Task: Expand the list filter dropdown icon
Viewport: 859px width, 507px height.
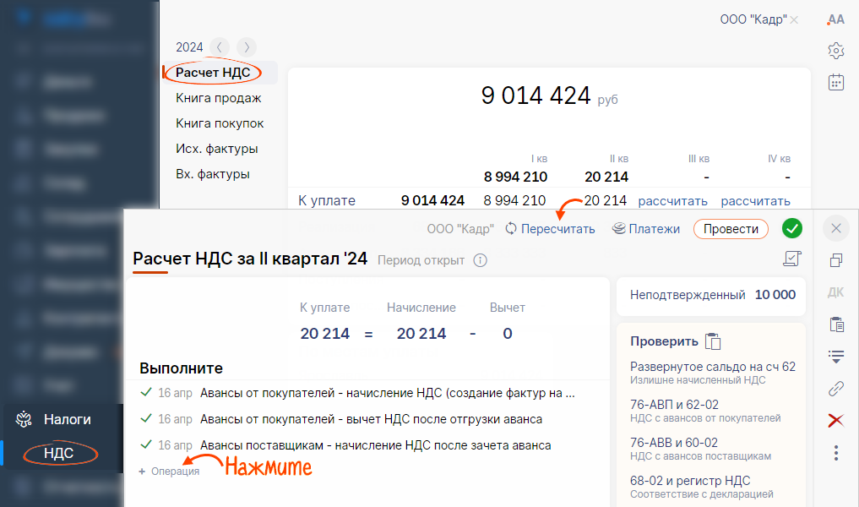Action: pos(835,357)
